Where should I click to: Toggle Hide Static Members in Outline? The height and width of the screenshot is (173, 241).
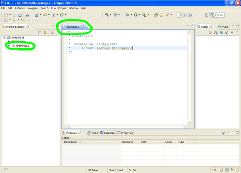(227, 32)
